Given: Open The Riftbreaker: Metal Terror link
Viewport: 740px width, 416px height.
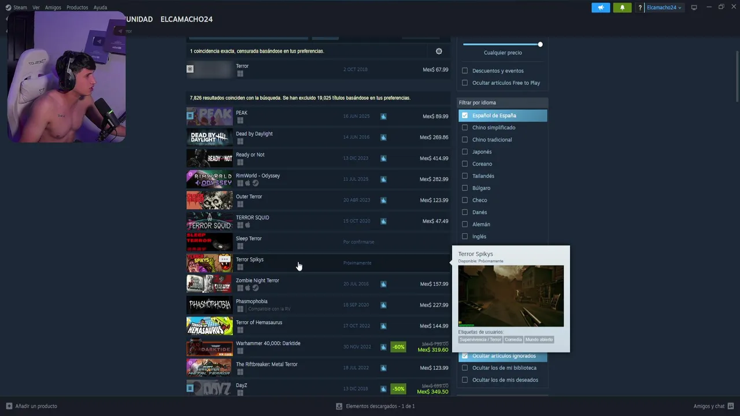Looking at the screenshot, I should tap(267, 365).
